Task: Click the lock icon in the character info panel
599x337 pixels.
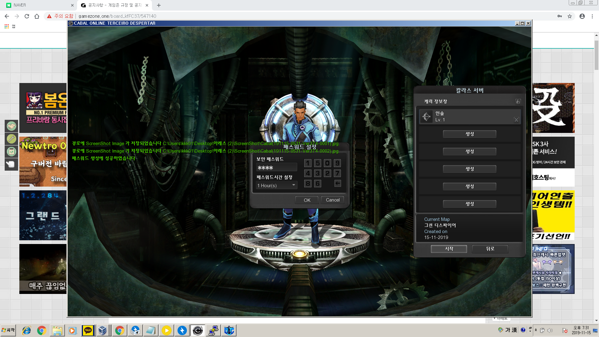Action: pyautogui.click(x=518, y=101)
